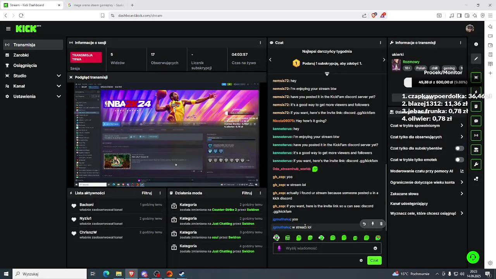Click the Kick logo
This screenshot has width=496, height=279.
[28, 29]
